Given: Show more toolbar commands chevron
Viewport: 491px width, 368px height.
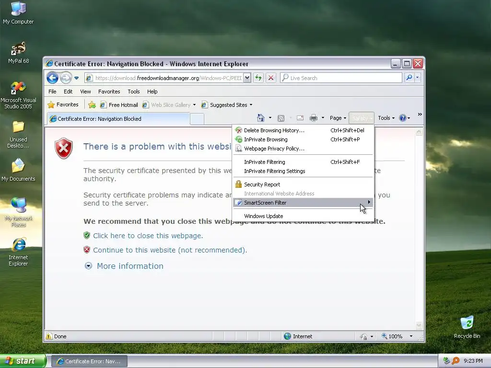Looking at the screenshot, I should [x=420, y=114].
